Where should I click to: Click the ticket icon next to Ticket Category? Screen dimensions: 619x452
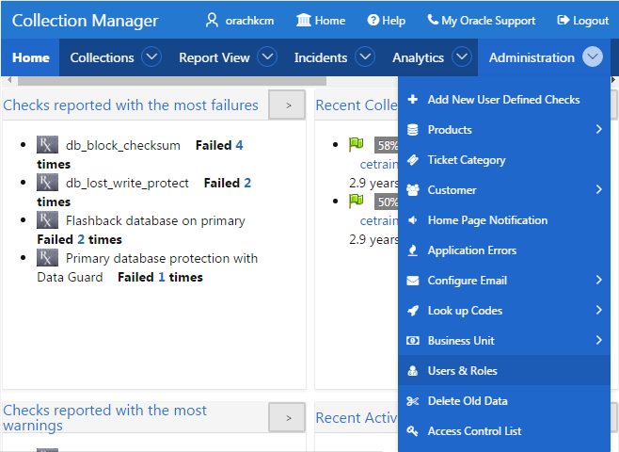(x=413, y=160)
